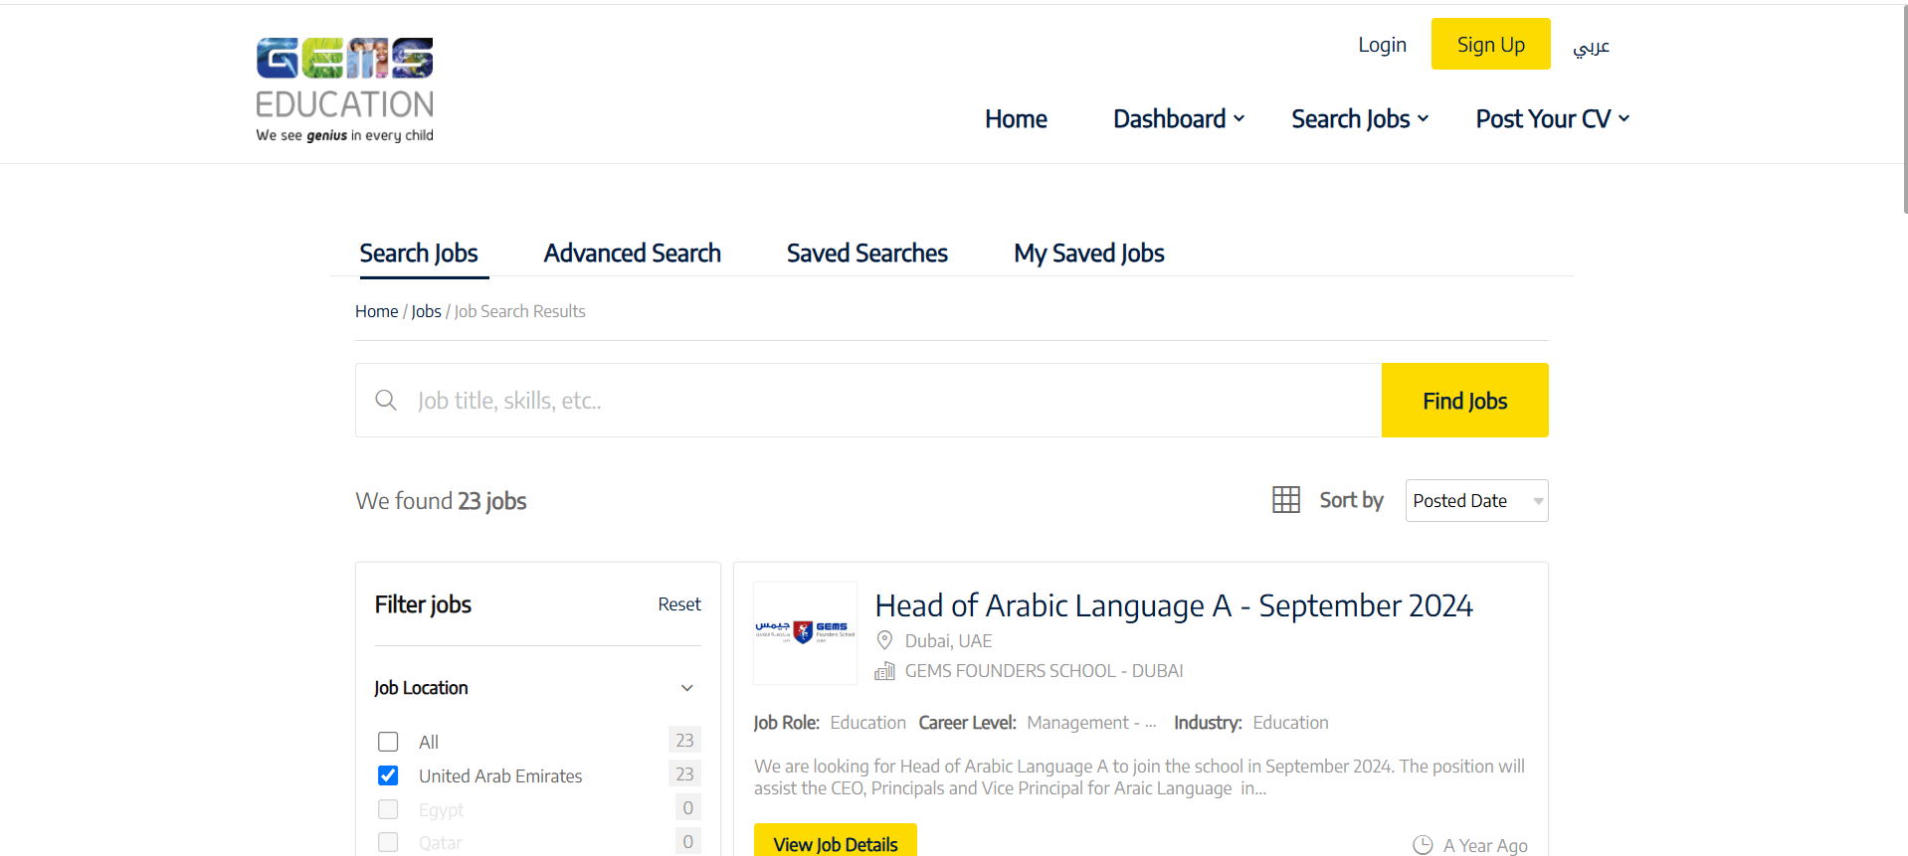Click the Find Jobs button
The width and height of the screenshot is (1908, 856).
[x=1464, y=401]
